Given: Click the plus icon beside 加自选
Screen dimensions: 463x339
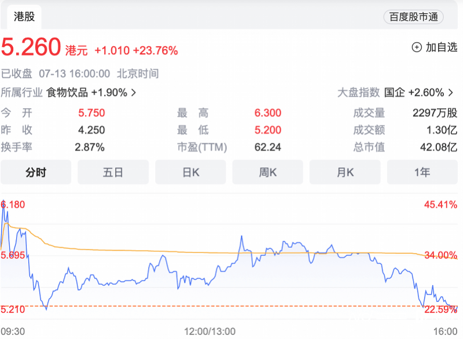Looking at the screenshot, I should pyautogui.click(x=417, y=47).
